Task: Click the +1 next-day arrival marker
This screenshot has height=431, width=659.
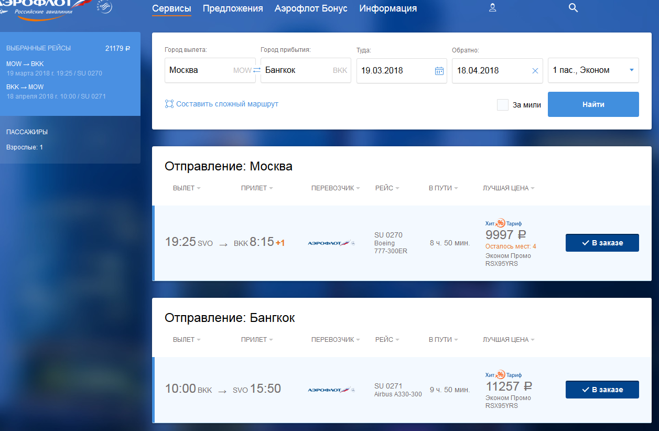Action: tap(280, 243)
